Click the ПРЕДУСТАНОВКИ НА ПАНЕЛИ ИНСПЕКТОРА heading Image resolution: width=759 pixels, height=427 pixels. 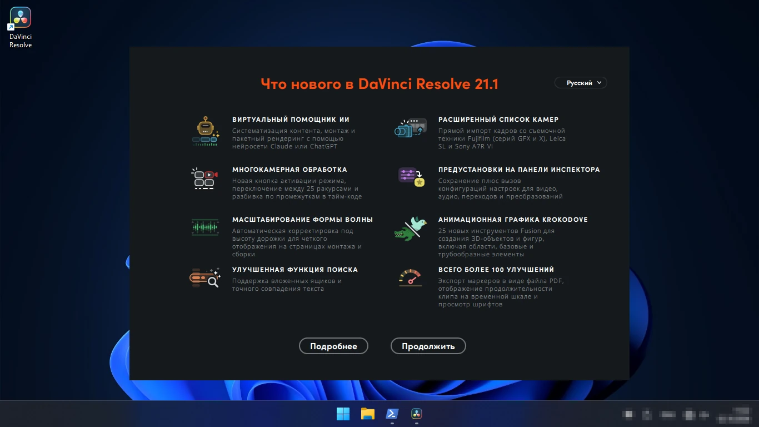point(519,170)
